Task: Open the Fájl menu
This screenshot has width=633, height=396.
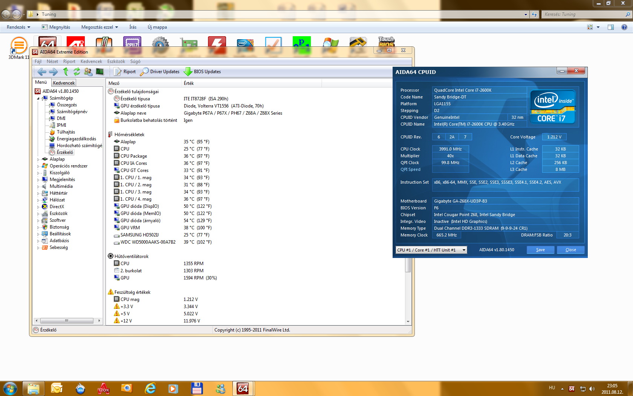Action: pyautogui.click(x=38, y=61)
